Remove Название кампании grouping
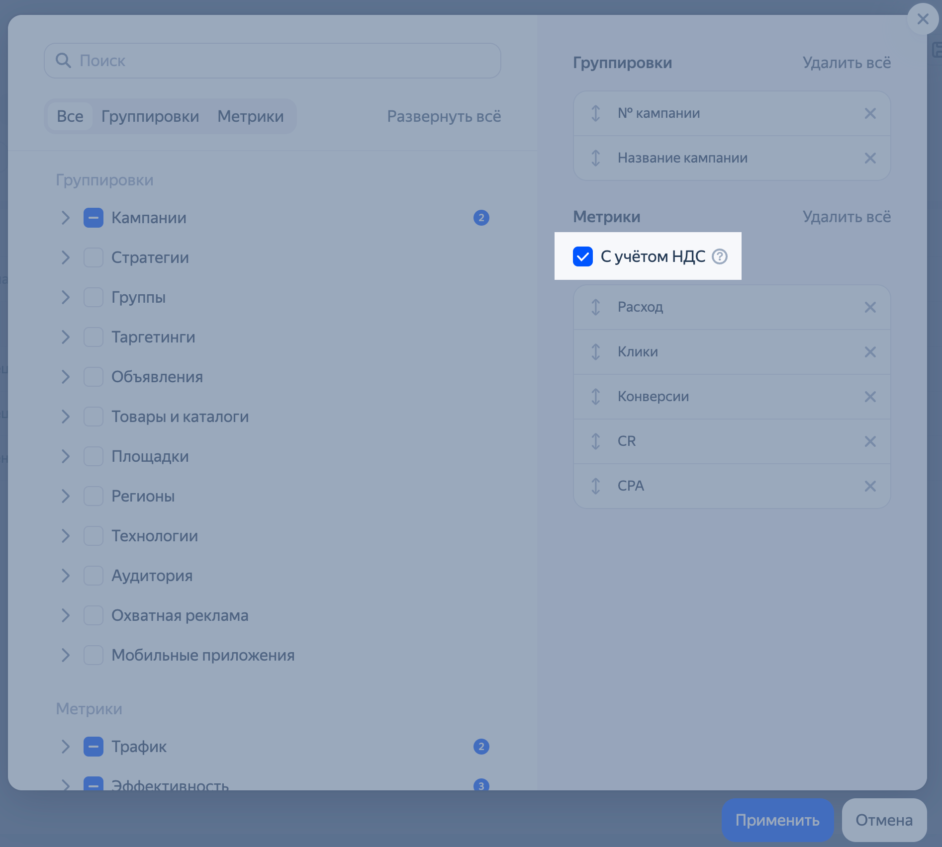942x847 pixels. [870, 158]
